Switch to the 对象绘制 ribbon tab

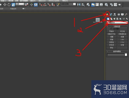[13, 9]
